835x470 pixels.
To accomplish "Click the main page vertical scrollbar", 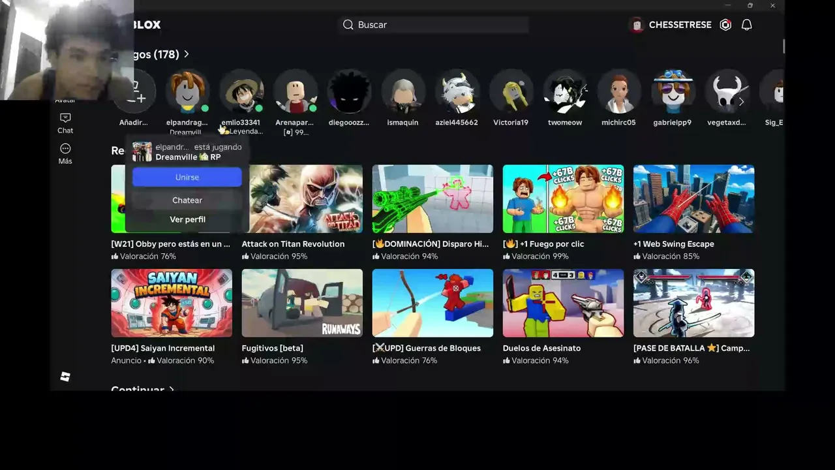I will click(783, 46).
